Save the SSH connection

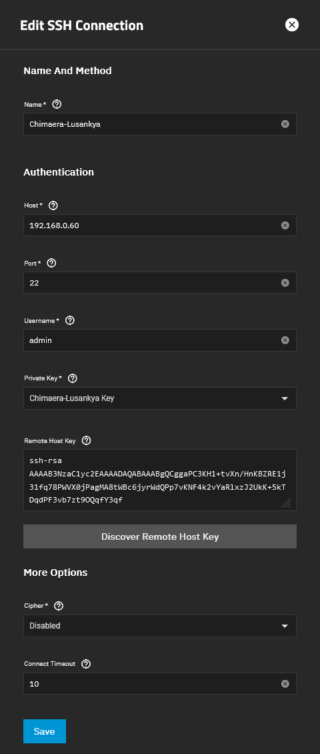tap(44, 731)
